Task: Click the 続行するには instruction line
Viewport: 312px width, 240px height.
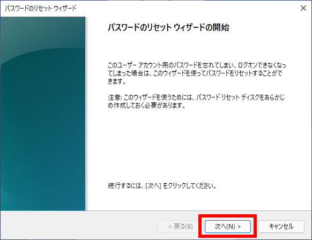Action: 162,186
